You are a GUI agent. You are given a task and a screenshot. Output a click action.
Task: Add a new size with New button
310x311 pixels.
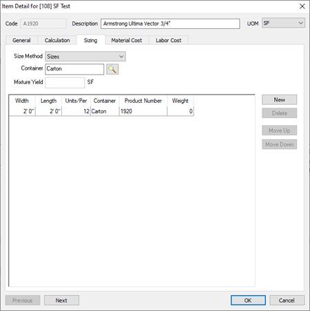point(279,100)
